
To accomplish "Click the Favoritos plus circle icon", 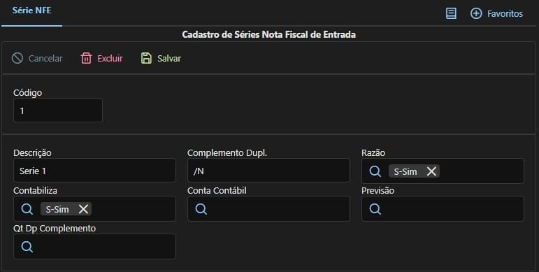I will pos(476,13).
